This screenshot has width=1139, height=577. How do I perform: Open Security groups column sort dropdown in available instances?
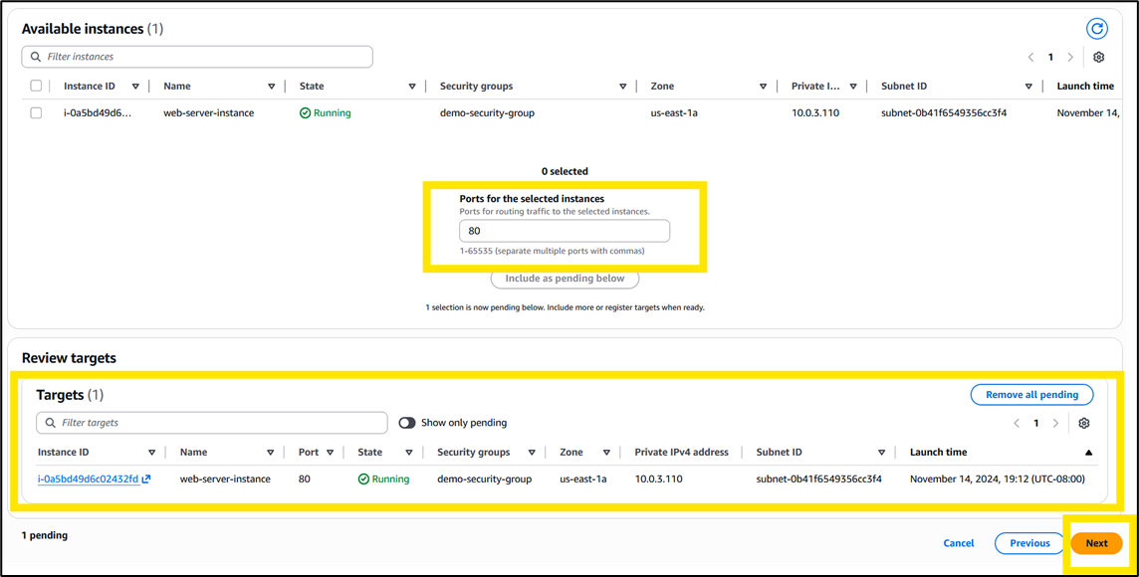pos(622,87)
